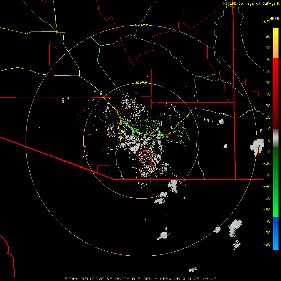Click the gray zero segment of color bar
This screenshot has height=281, width=281.
[x=276, y=138]
